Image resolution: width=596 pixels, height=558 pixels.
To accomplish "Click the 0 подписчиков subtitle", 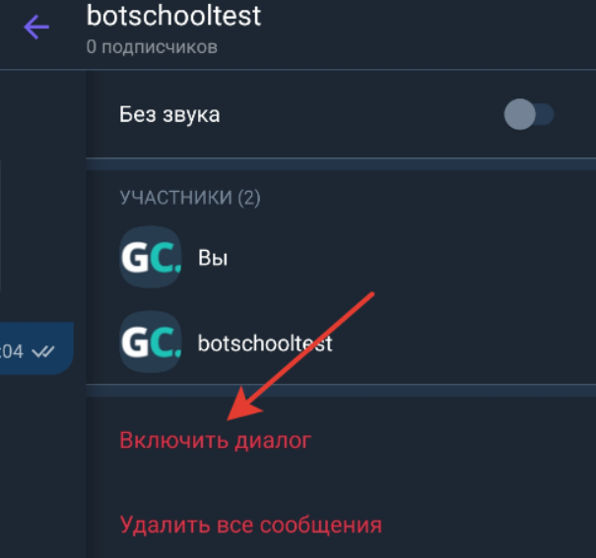I will tap(152, 47).
